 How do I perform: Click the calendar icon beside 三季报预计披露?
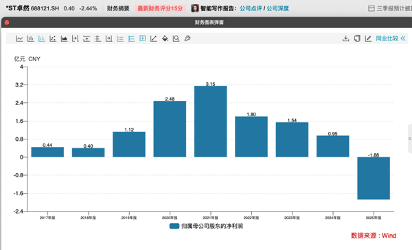(x=371, y=8)
